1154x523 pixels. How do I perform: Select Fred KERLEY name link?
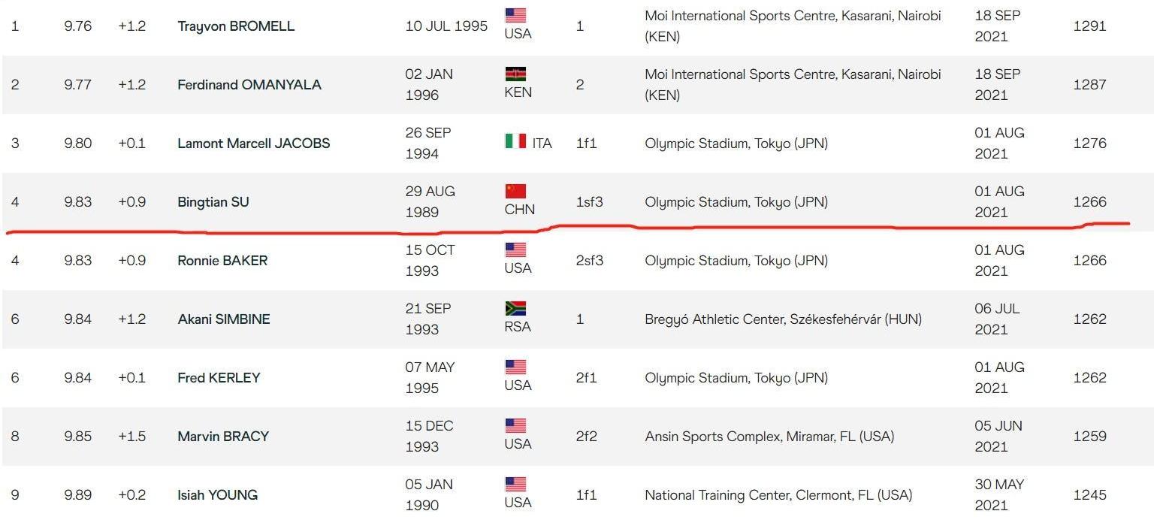point(219,378)
